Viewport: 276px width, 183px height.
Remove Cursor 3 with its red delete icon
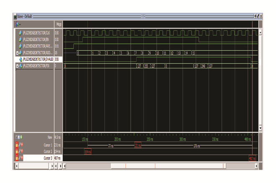click(x=22, y=157)
